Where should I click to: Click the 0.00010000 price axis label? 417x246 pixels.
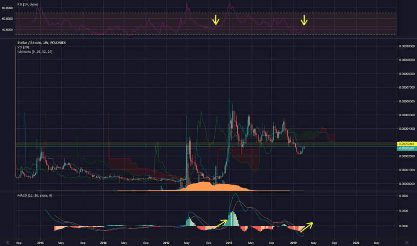click(x=407, y=46)
